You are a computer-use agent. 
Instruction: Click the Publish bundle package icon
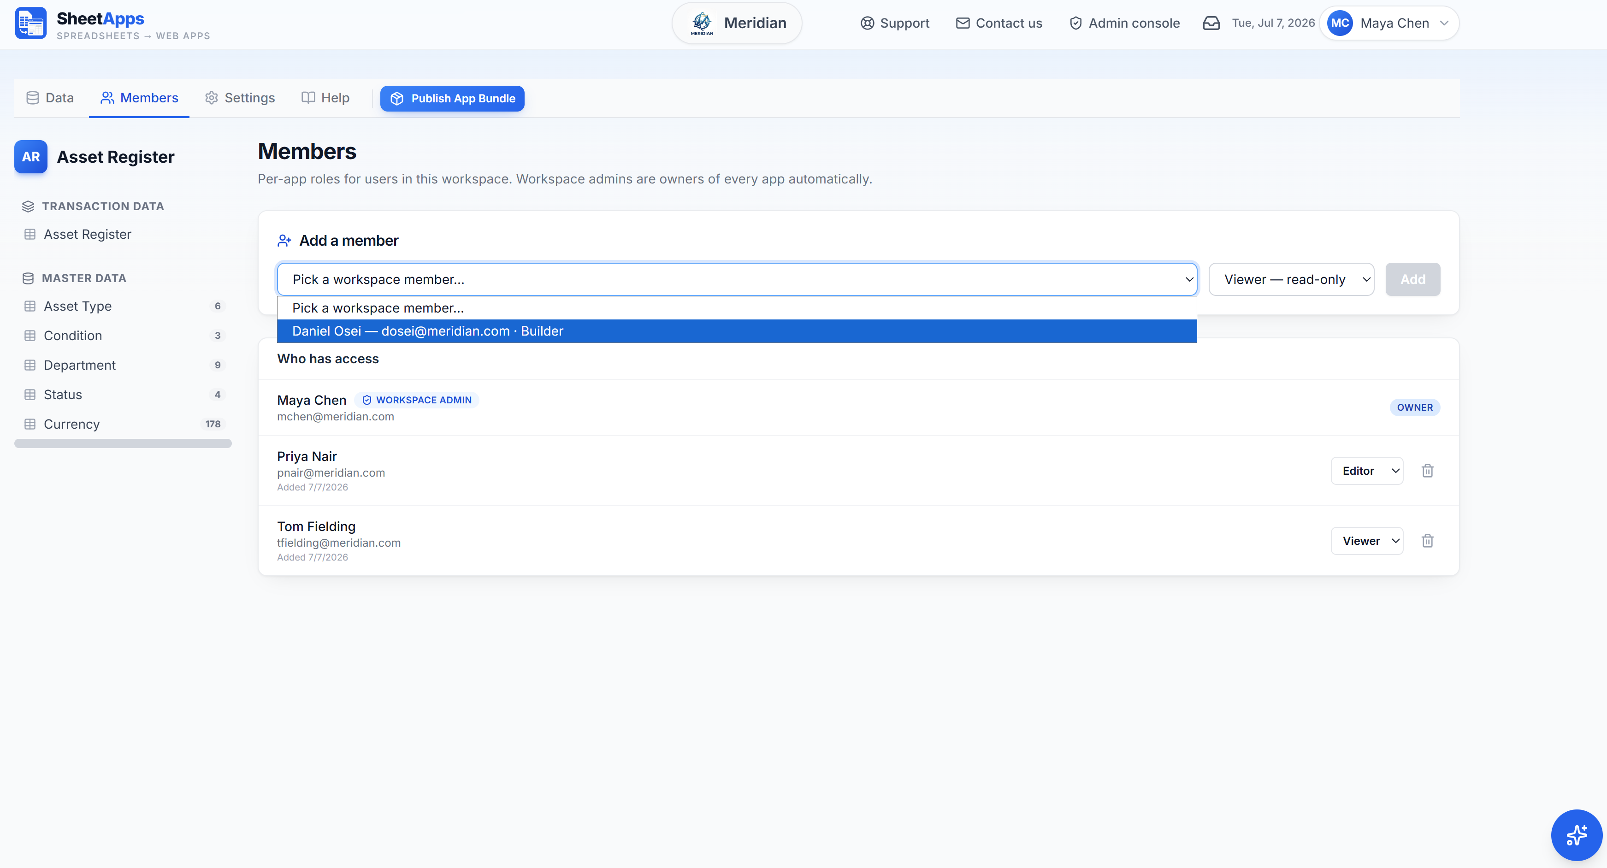[397, 99]
